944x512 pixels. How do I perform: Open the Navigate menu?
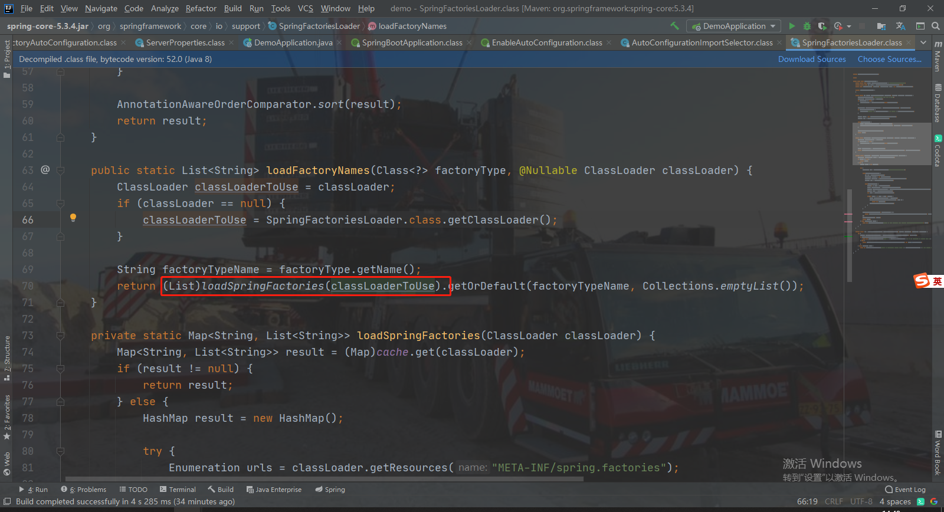point(101,8)
